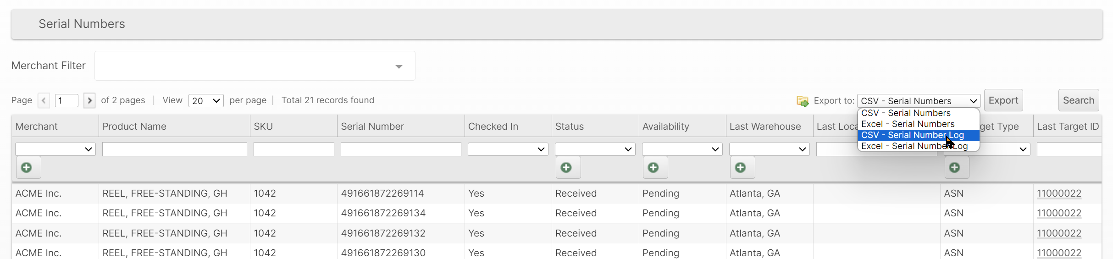
Task: Go to the previous page arrow
Action: pyautogui.click(x=44, y=100)
